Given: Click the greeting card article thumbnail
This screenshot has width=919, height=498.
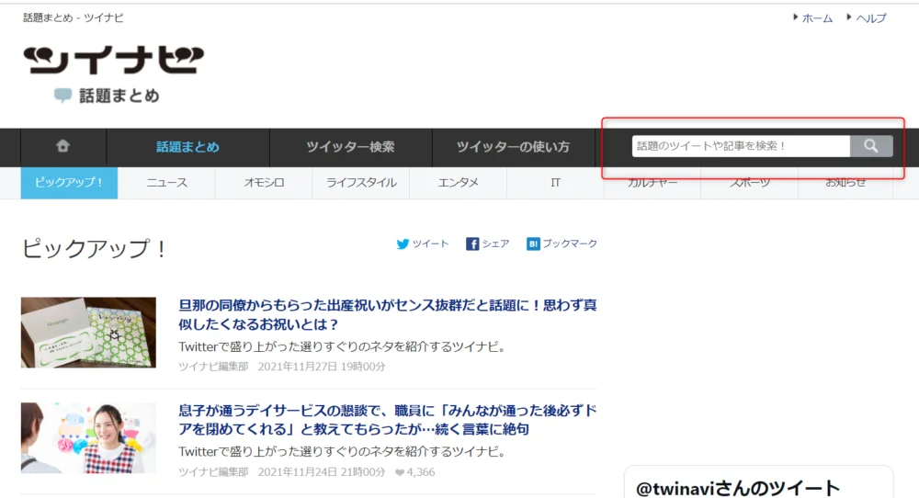Looking at the screenshot, I should click(88, 333).
